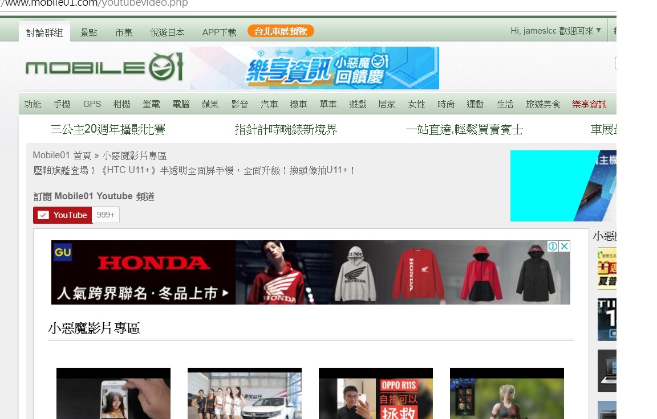Open the car show models video thumbnail
The image size is (657, 419).
[245, 393]
